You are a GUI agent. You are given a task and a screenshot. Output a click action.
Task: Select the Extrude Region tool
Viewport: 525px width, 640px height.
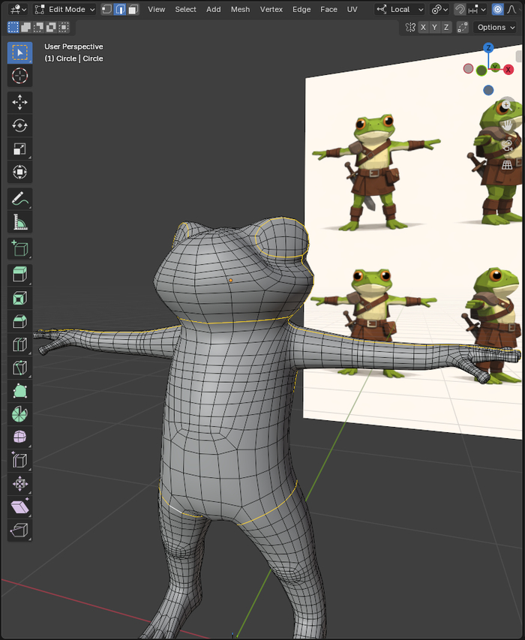tap(19, 275)
